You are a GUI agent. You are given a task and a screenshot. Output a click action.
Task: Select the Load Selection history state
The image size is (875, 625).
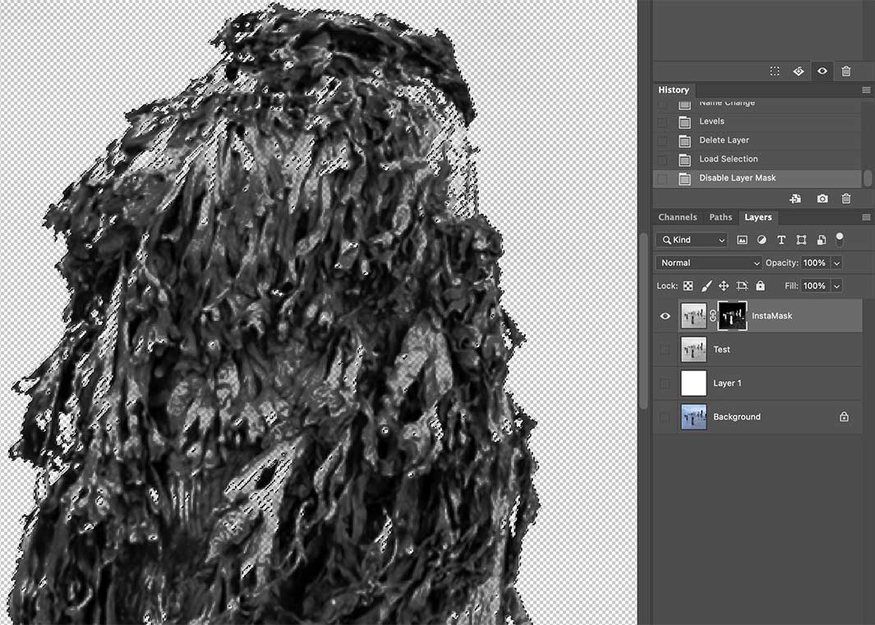coord(728,159)
